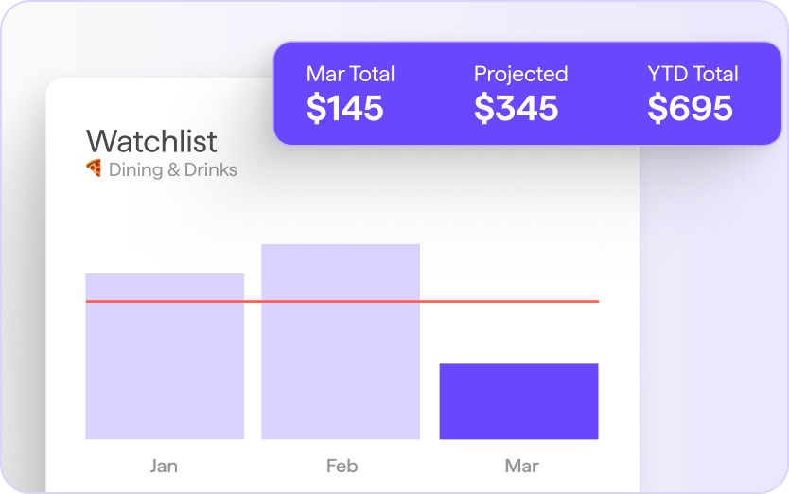Select the Feb spending bar
The width and height of the screenshot is (789, 494).
click(341, 342)
